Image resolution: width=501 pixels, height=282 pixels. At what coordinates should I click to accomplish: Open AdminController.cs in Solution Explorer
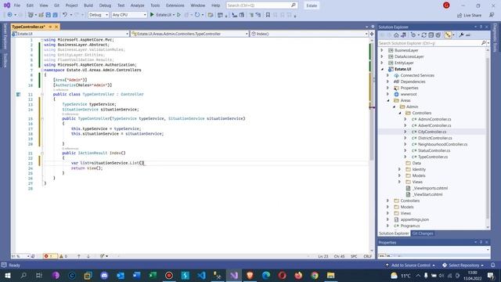coord(434,119)
